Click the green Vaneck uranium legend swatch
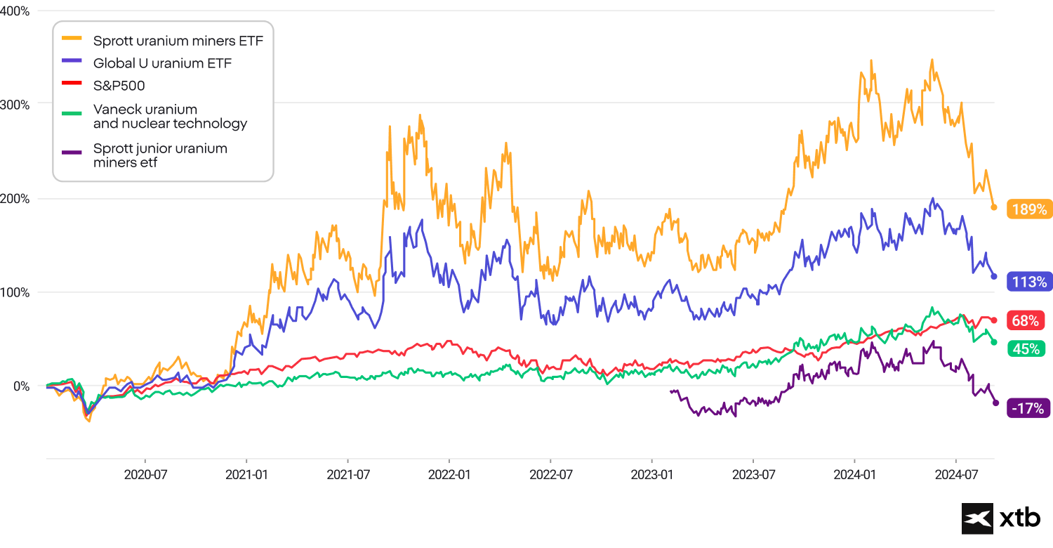The height and width of the screenshot is (548, 1053). (x=72, y=109)
